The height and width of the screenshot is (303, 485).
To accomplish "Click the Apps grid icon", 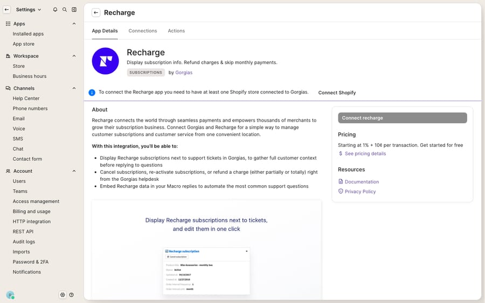I will click(x=8, y=24).
